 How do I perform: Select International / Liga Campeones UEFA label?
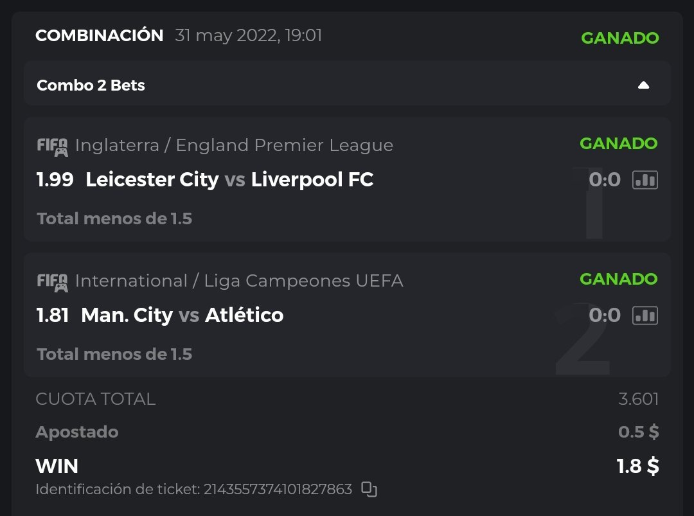pos(239,281)
